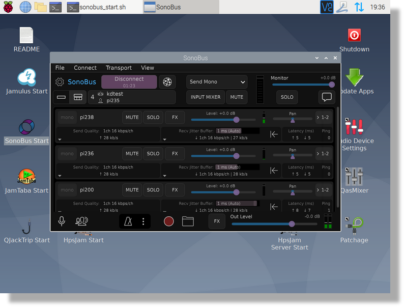Screen dimensions: 404x307
Task: Open the Transport menu
Action: point(119,68)
